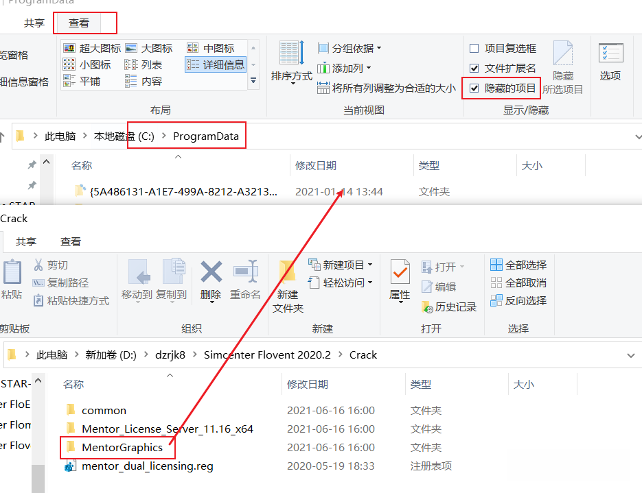This screenshot has height=493, width=642.
Task: Open View tab in ProgramData window
Action: click(x=78, y=23)
